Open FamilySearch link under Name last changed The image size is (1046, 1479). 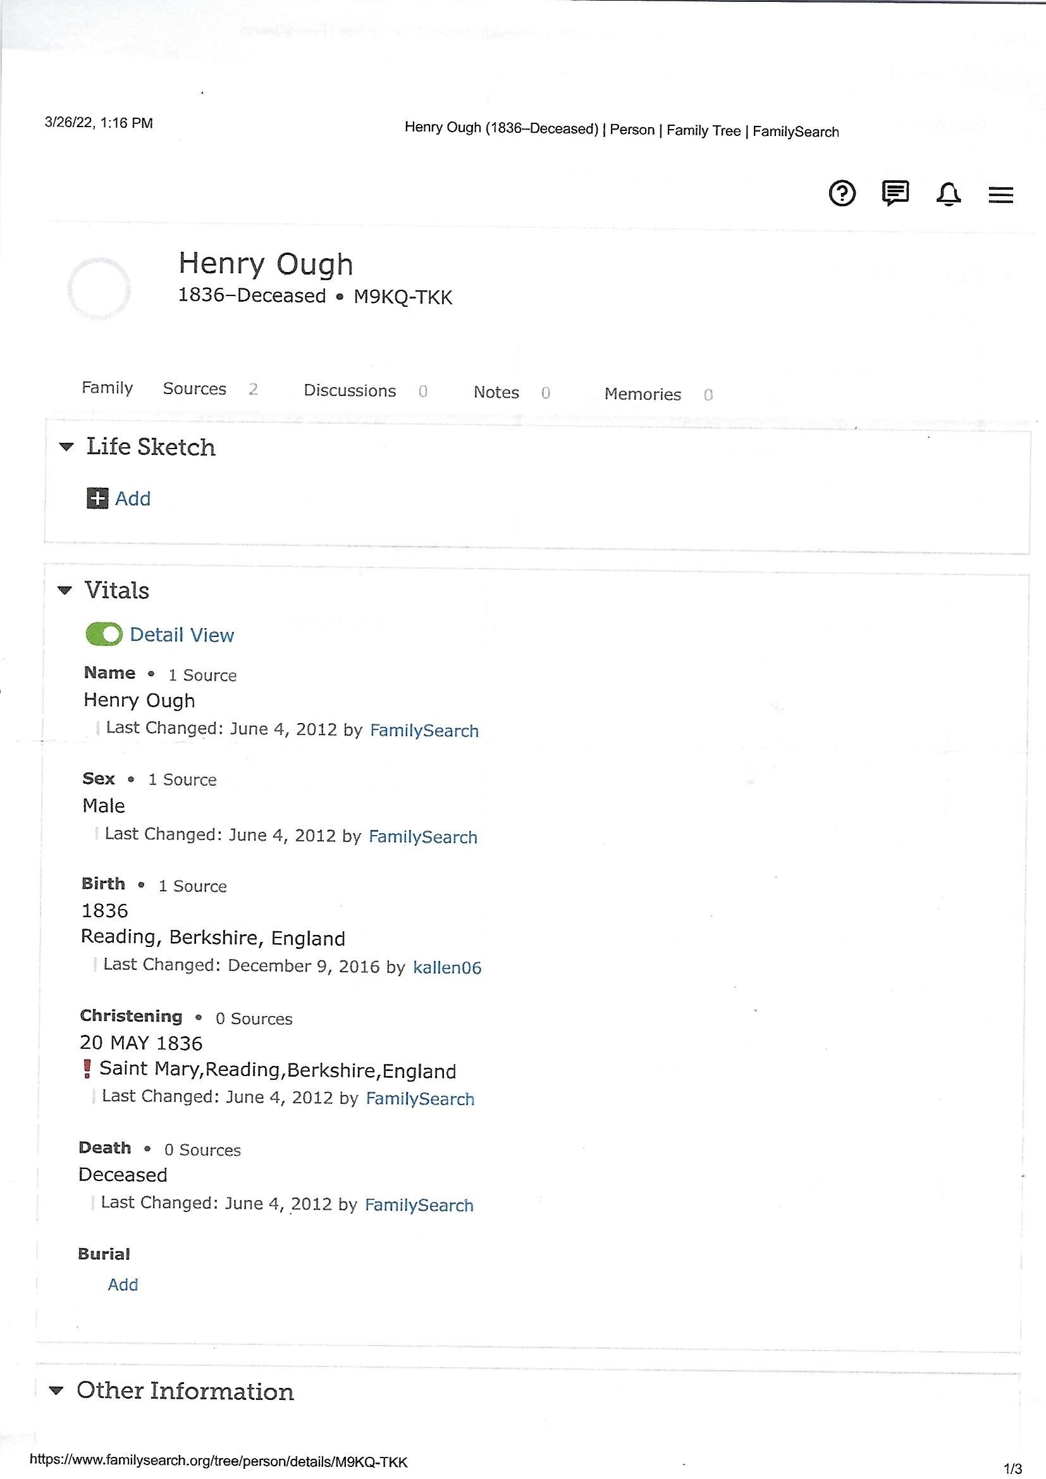pos(424,731)
